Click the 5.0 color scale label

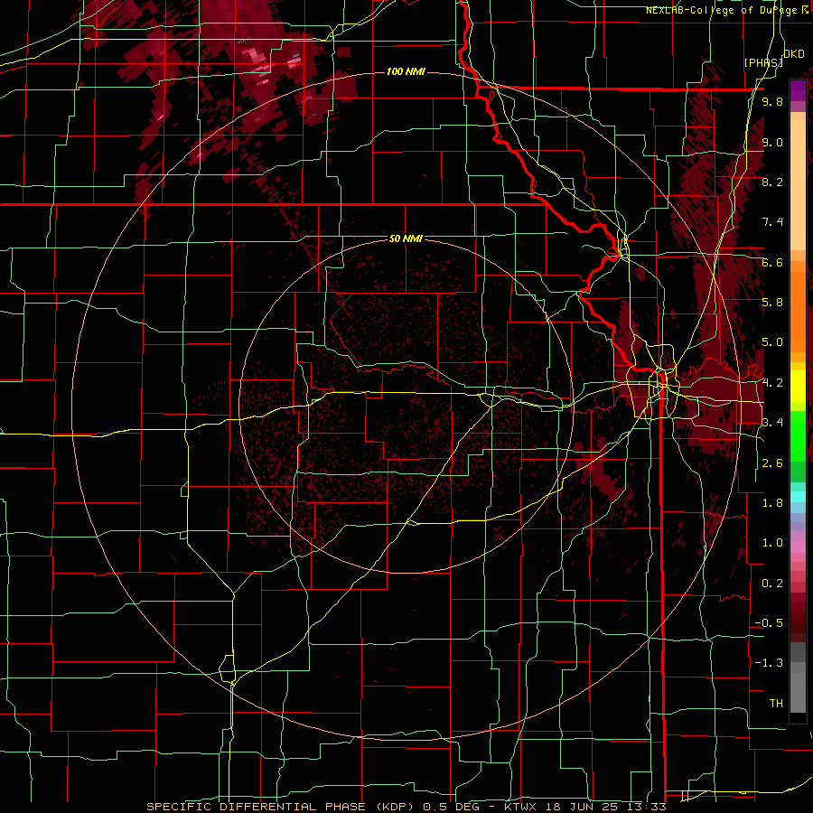click(x=772, y=342)
